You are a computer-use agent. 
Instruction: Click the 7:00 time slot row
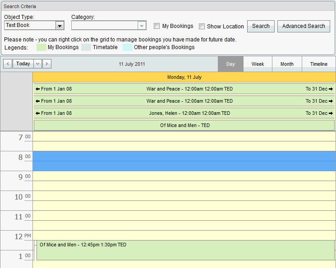click(184, 136)
